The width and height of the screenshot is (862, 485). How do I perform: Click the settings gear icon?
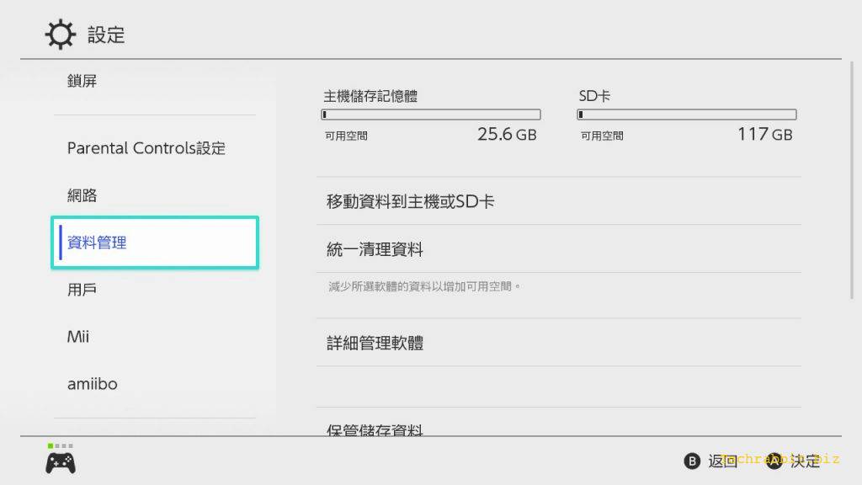click(x=59, y=35)
